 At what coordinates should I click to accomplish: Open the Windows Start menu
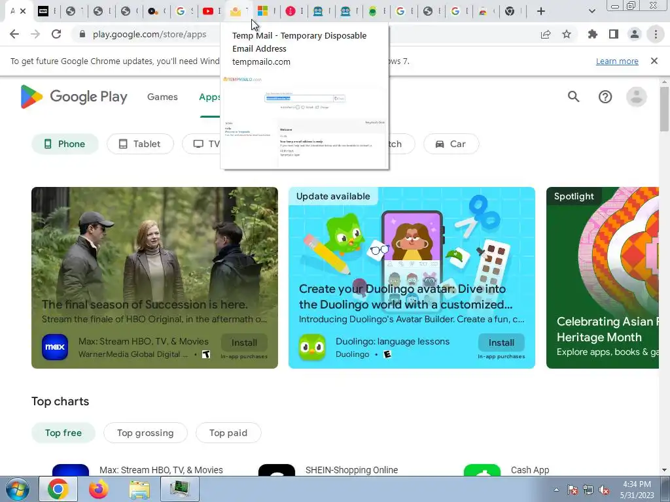pos(18,489)
